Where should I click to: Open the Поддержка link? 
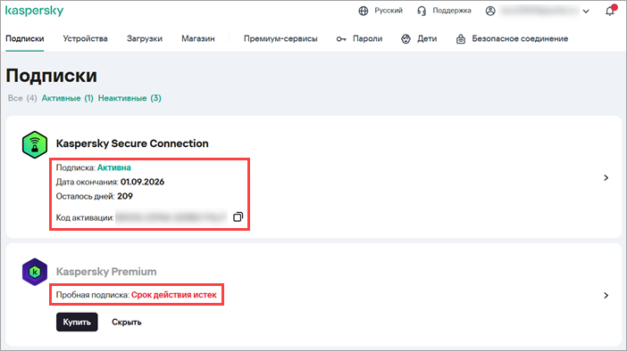[x=452, y=11]
